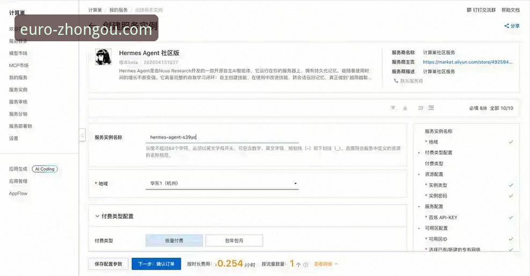Click the 服务实例名称 input field
This screenshot has width=530, height=276.
pyautogui.click(x=222, y=137)
